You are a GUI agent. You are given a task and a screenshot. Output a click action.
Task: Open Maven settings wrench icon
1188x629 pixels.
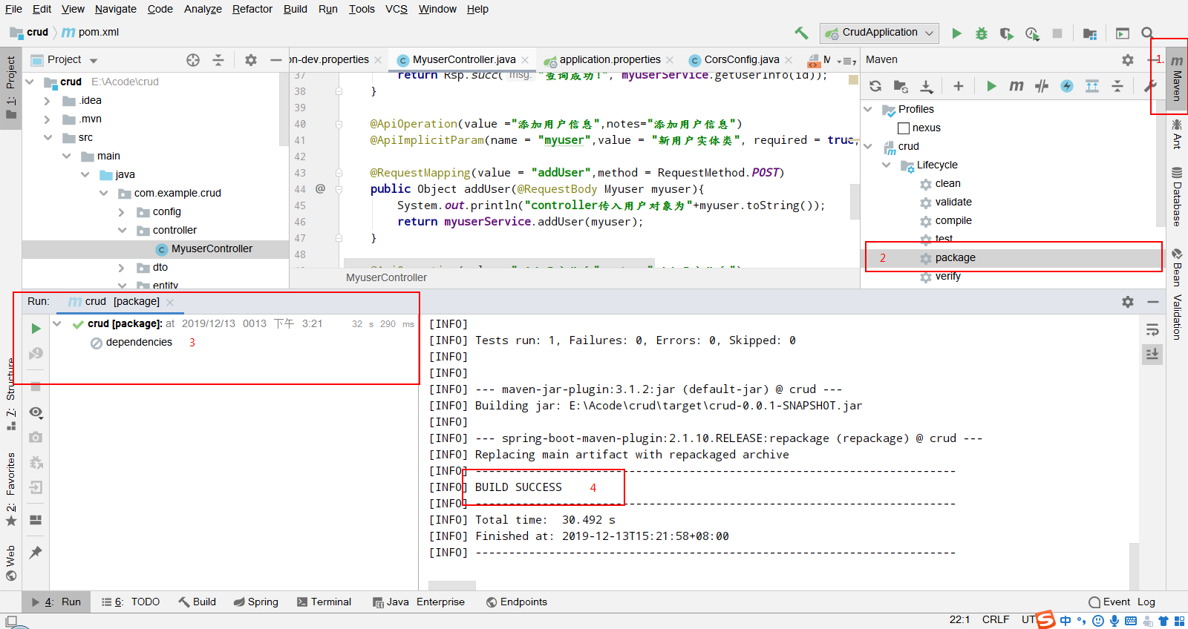tap(1150, 86)
